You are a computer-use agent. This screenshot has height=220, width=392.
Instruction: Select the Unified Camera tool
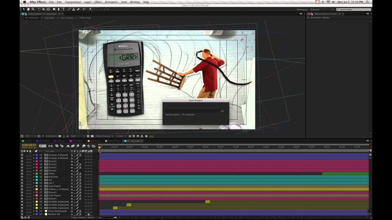coord(43,9)
